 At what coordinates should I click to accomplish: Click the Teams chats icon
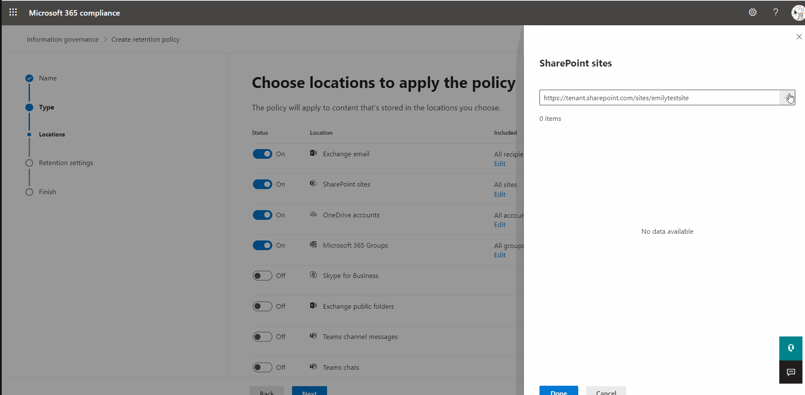(x=313, y=367)
